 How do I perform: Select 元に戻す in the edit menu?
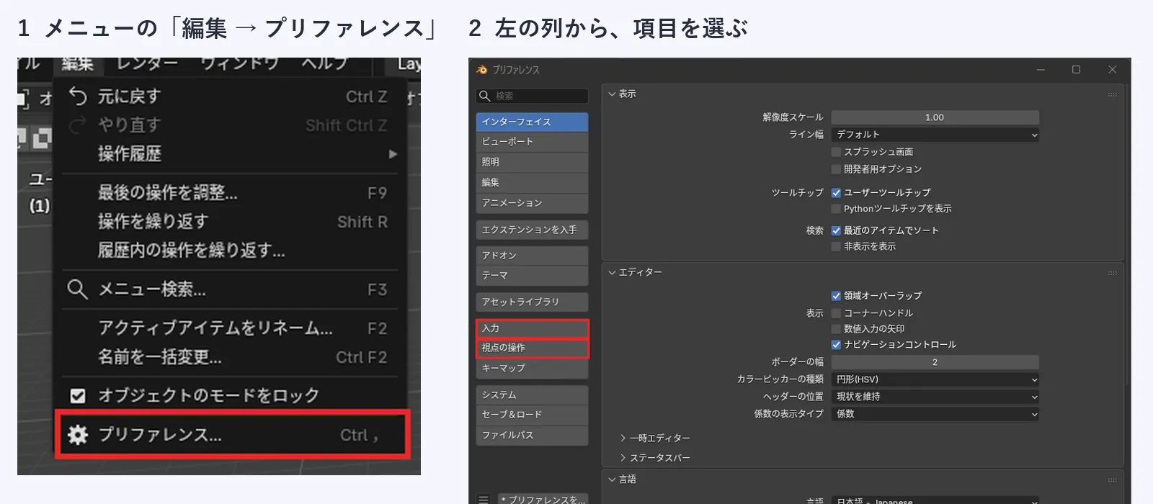pos(231,96)
